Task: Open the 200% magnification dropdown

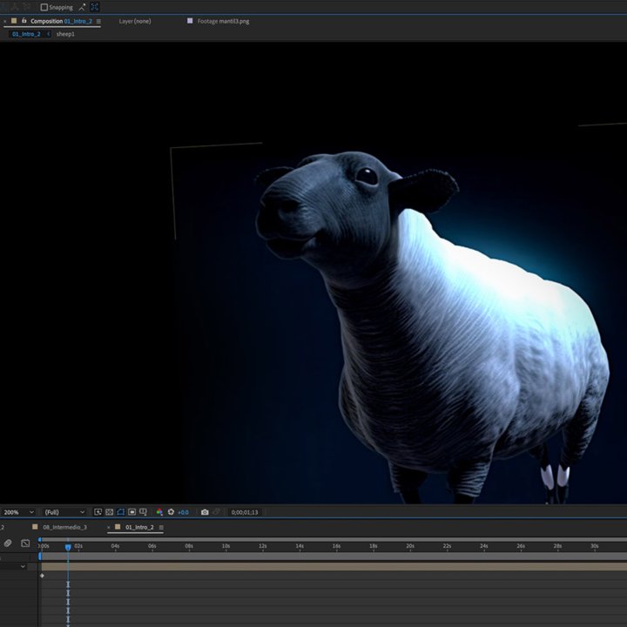Action: [18, 512]
